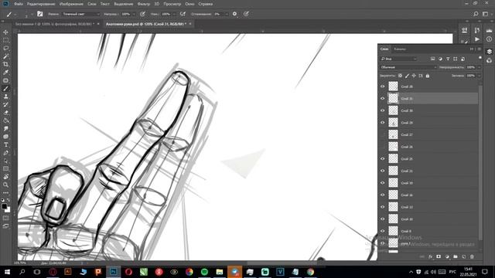The height and width of the screenshot is (278, 495).
Task: Open the Windows Start menu
Action: click(7, 272)
